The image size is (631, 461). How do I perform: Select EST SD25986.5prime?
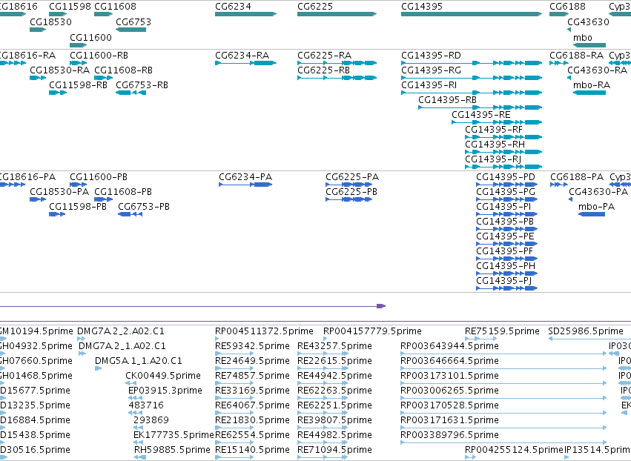coord(586,331)
